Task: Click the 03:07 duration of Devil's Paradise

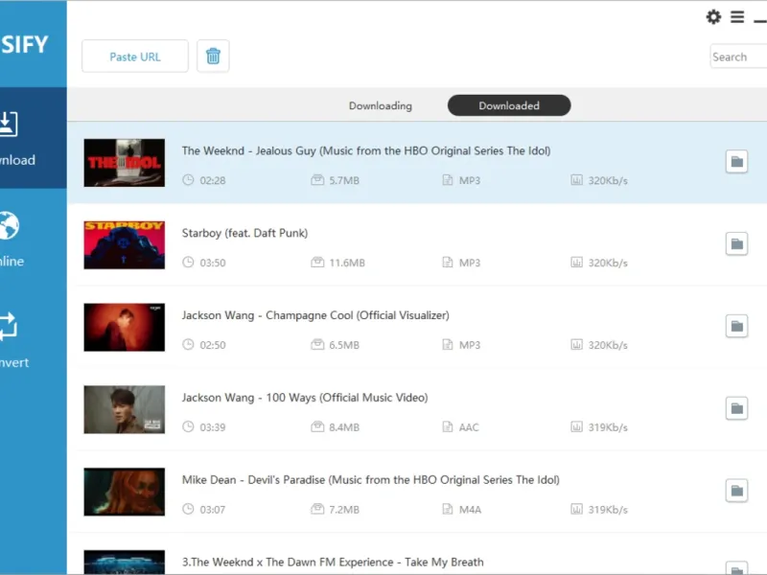Action: [x=212, y=510]
